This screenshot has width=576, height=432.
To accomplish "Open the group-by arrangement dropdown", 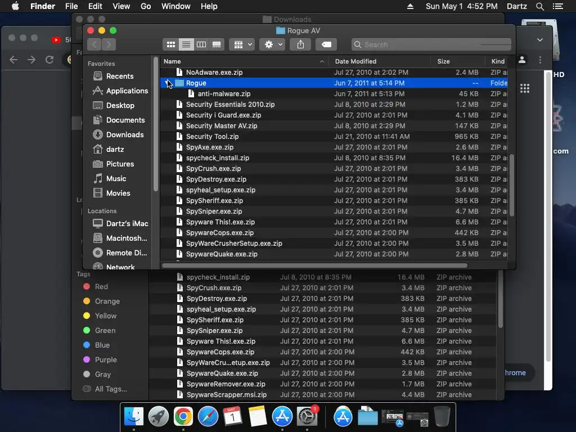I will tap(242, 44).
